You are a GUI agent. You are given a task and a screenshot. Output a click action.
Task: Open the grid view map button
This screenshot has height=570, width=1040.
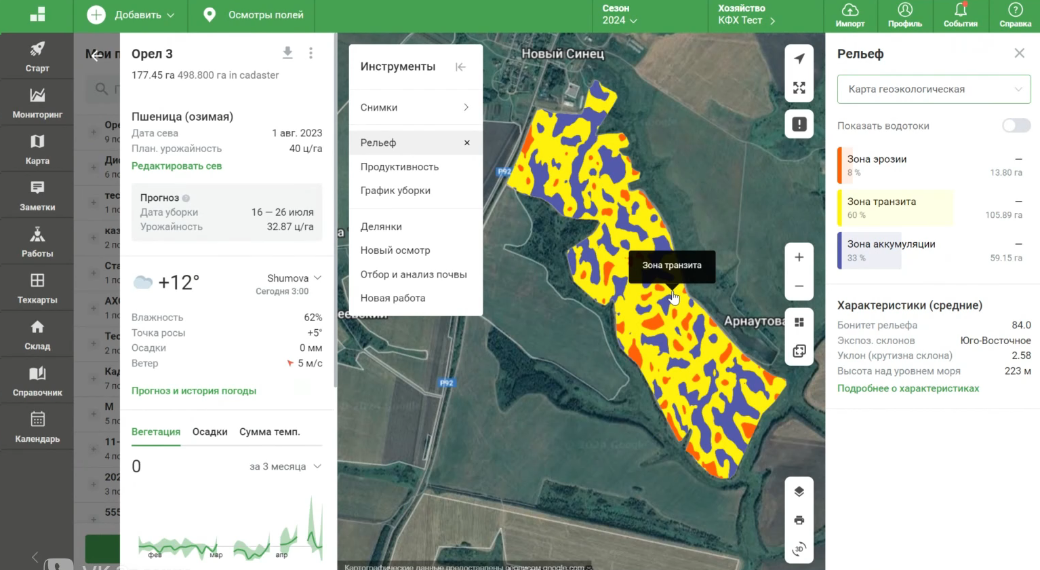799,322
